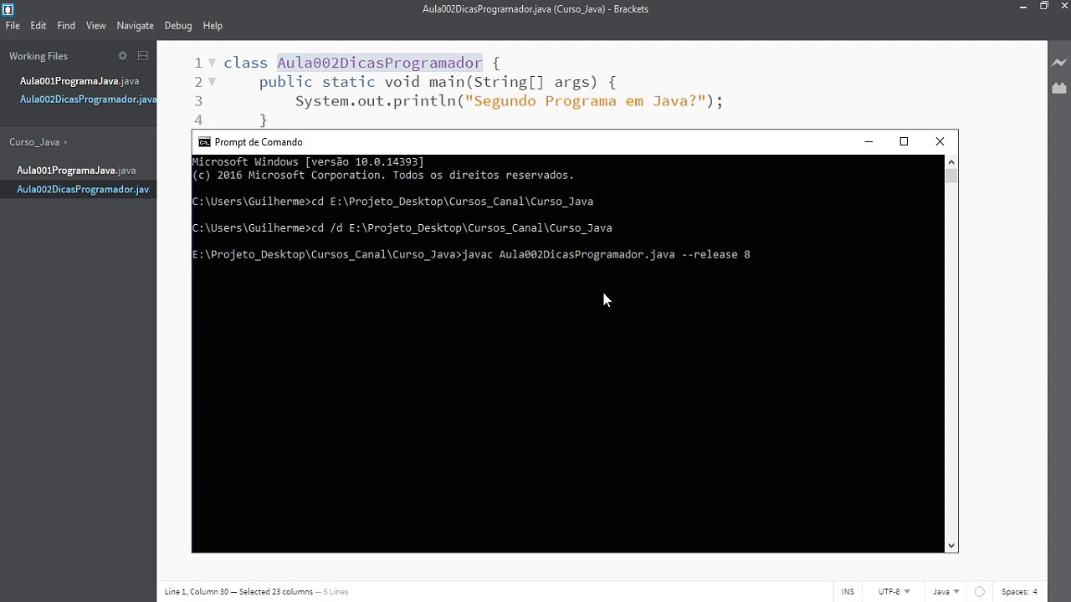Minimize the Brackets window

tap(1024, 7)
